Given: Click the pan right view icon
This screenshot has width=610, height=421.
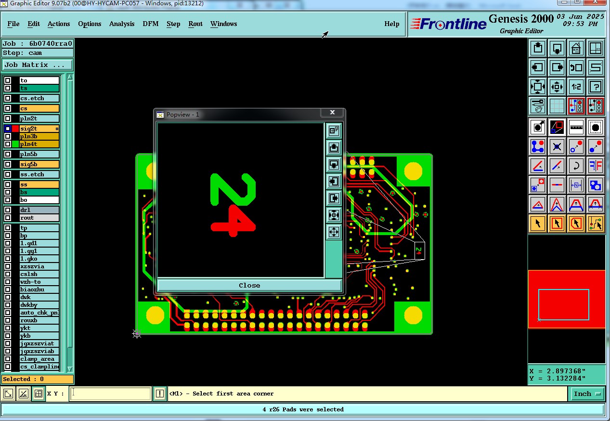Looking at the screenshot, I should coord(557,67).
